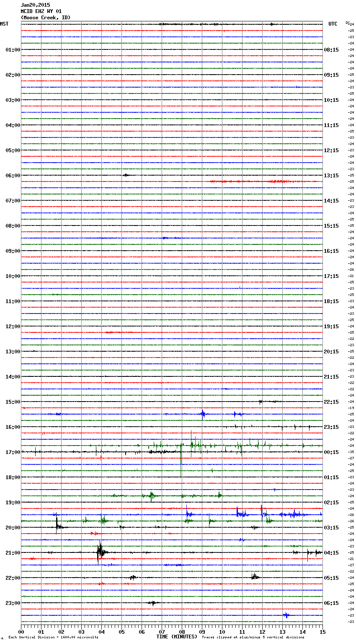Click the "04:00" MST hour label
This screenshot has height=643, width=356.
click(13, 125)
